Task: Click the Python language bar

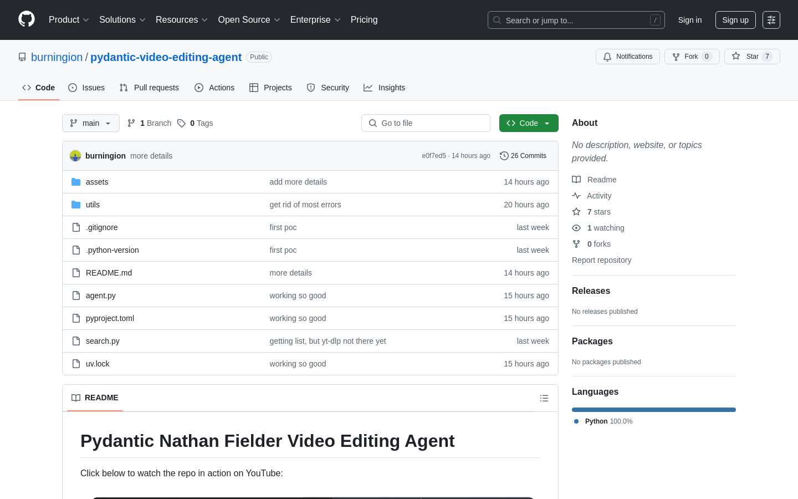Action: pos(654,410)
